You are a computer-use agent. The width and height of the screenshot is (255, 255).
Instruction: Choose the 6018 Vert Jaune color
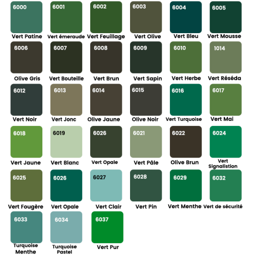click(x=27, y=142)
